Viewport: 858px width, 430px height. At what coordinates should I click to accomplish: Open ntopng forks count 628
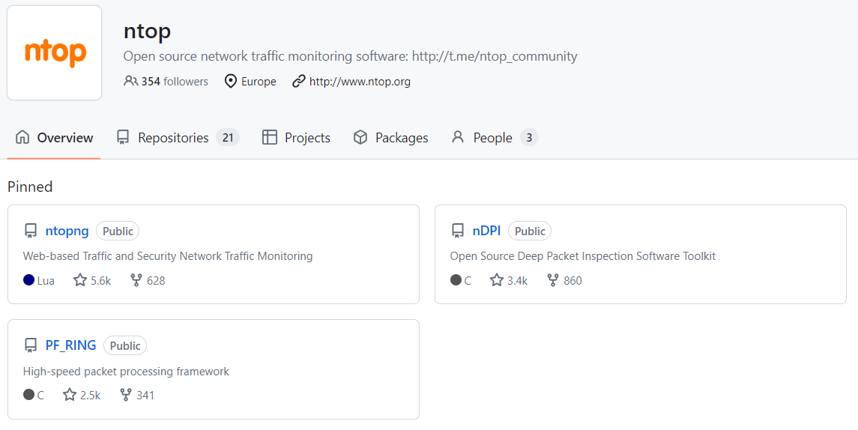tap(156, 281)
